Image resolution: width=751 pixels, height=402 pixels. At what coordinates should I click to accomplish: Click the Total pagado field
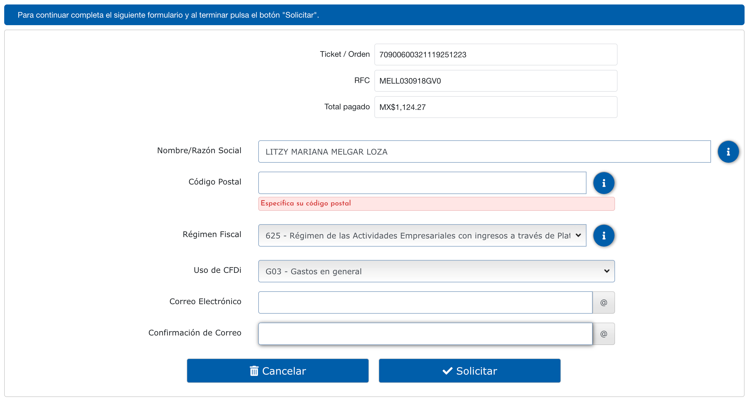pyautogui.click(x=495, y=107)
